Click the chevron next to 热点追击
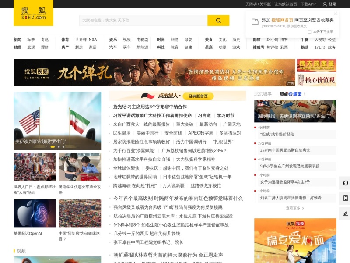The height and width of the screenshot is (263, 350). pyautogui.click(x=304, y=94)
